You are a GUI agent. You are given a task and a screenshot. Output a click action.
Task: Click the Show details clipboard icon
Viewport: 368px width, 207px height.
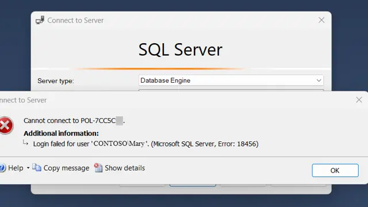coord(98,168)
